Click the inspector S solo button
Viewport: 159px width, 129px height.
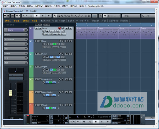click(20, 75)
